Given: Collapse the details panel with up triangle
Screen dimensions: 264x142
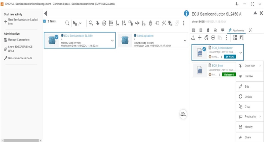Looking at the screenshot, I should coord(255,13).
